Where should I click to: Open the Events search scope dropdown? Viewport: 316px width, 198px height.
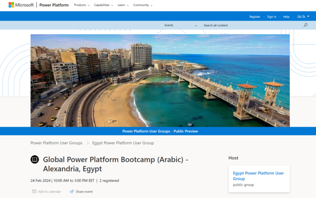(x=181, y=25)
